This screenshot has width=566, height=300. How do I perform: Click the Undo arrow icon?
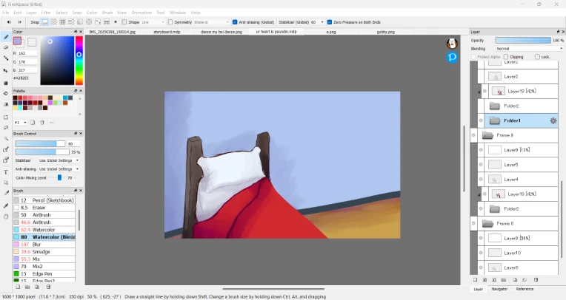click(x=9, y=22)
